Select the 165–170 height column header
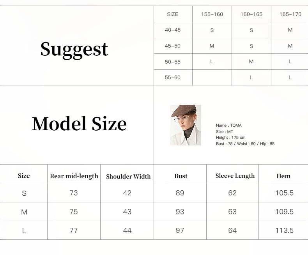 point(290,14)
